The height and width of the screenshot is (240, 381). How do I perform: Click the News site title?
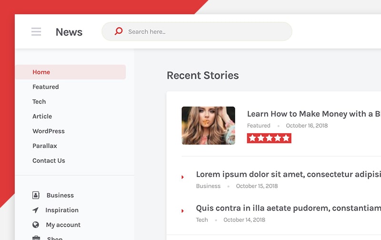[x=69, y=32]
